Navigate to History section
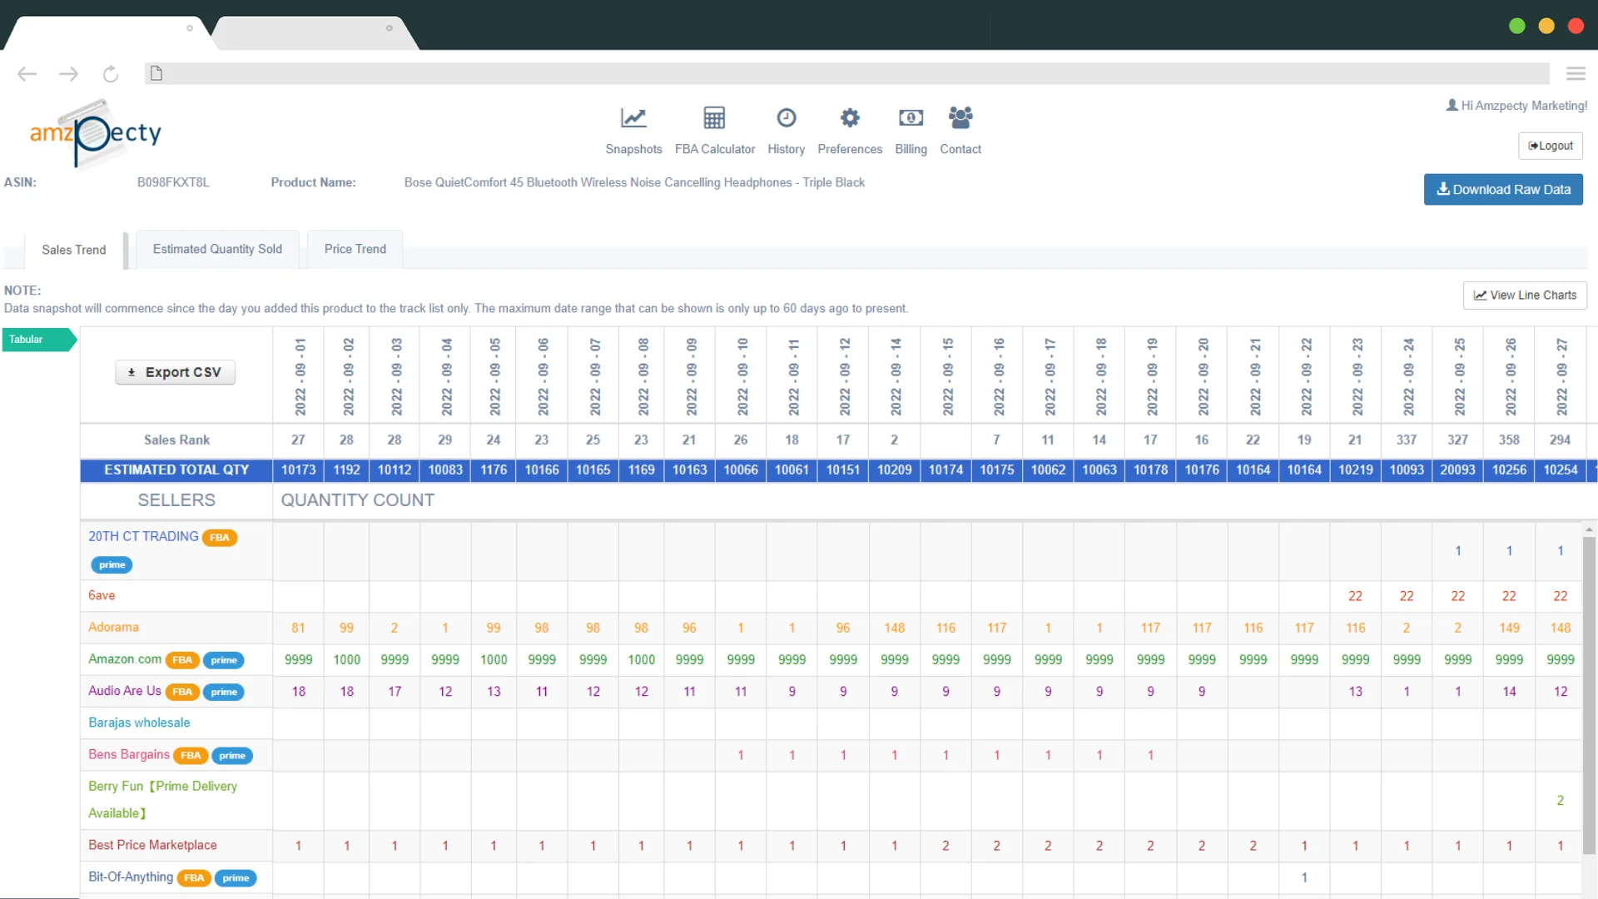Image resolution: width=1598 pixels, height=899 pixels. click(786, 131)
